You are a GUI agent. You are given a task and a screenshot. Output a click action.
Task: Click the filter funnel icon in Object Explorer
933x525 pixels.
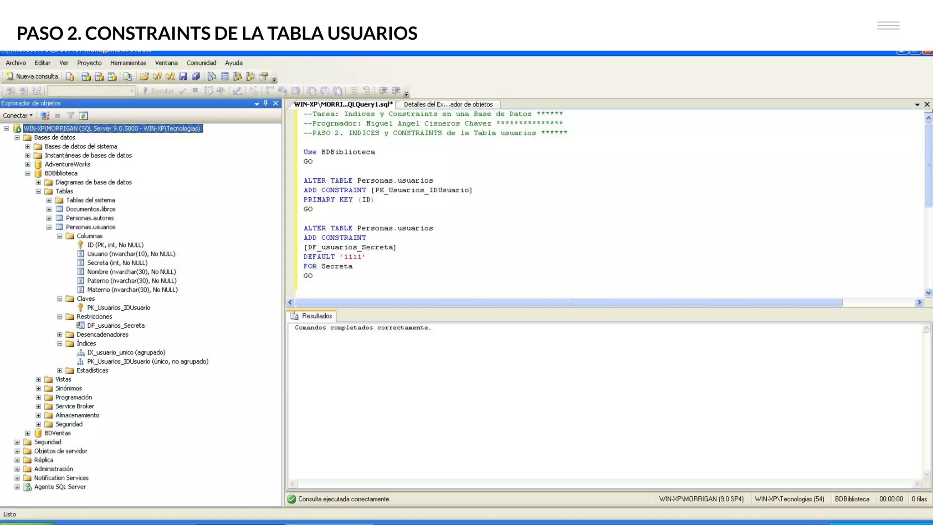click(70, 116)
